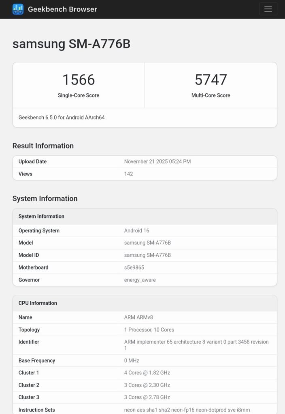This screenshot has height=414, width=285.
Task: Click the Model ID label
Action: [29, 256]
